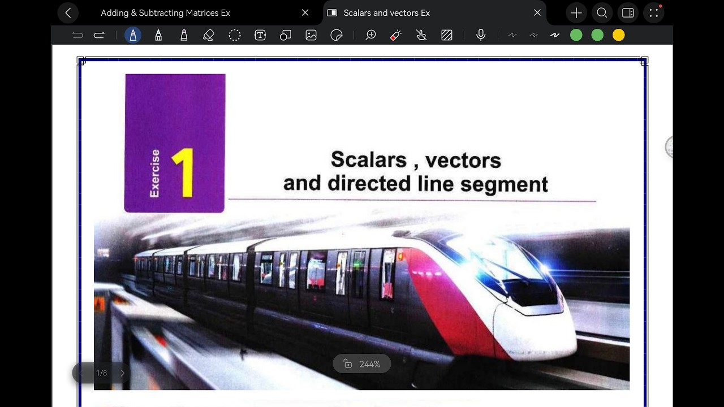Choose the thickest pen stroke thickness
The height and width of the screenshot is (407, 724).
[x=555, y=35]
